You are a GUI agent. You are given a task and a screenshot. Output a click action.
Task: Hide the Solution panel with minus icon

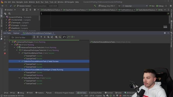click(38, 10)
